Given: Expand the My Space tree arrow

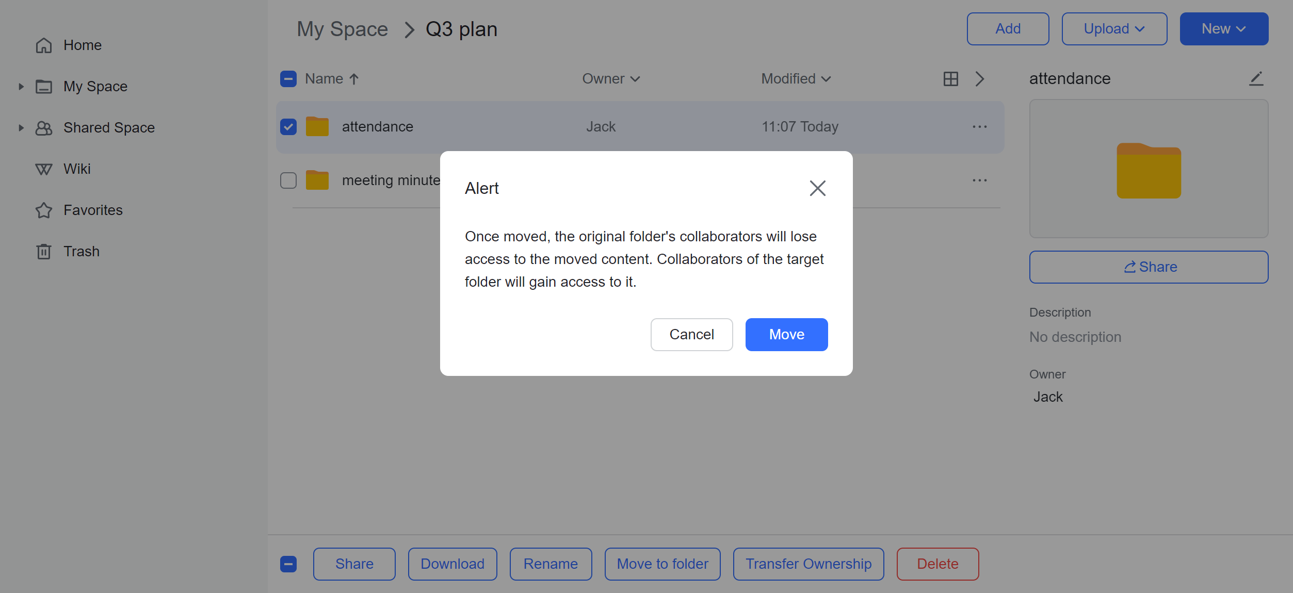Looking at the screenshot, I should 21,87.
